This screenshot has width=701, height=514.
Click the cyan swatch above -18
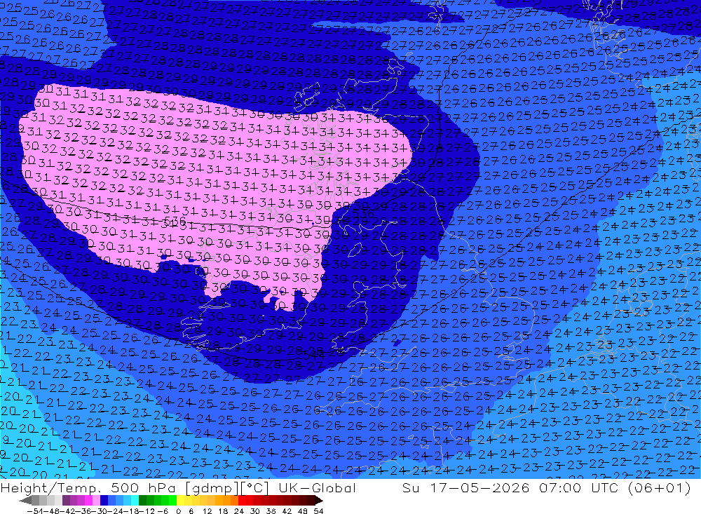[x=135, y=501]
